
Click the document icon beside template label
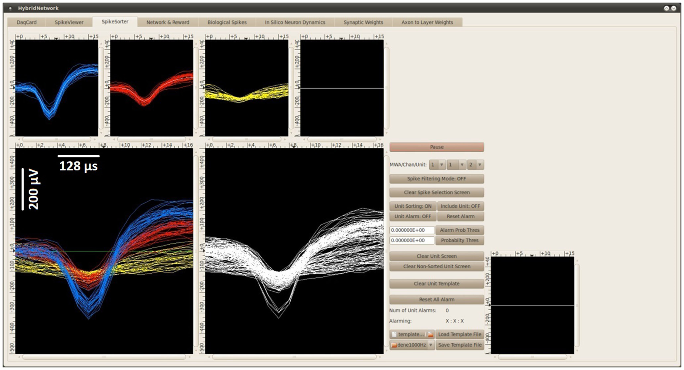click(x=394, y=334)
